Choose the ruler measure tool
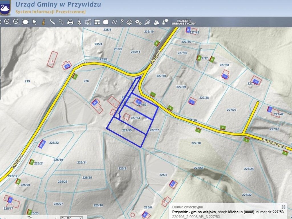 (52, 22)
